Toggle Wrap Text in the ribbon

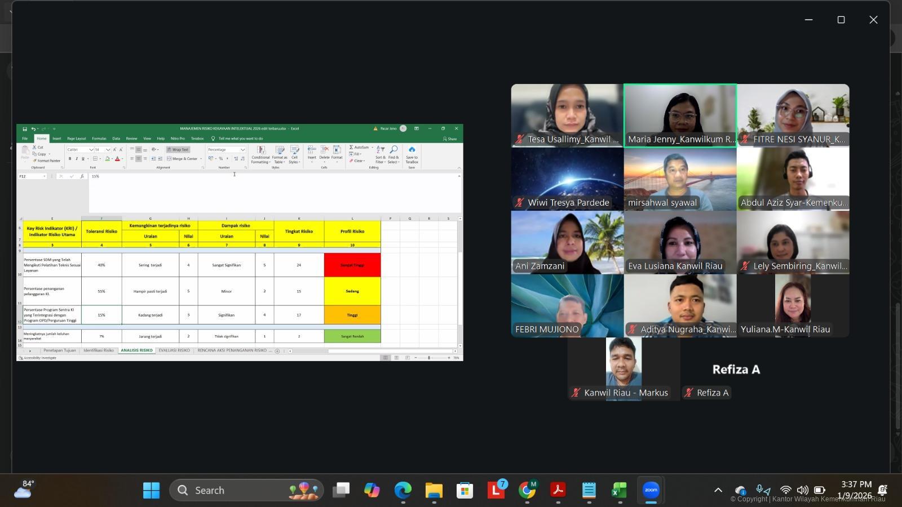click(x=178, y=150)
